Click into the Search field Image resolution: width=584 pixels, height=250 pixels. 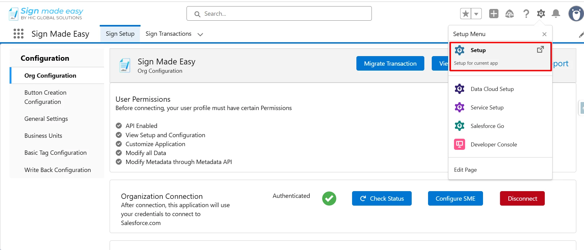tap(279, 14)
